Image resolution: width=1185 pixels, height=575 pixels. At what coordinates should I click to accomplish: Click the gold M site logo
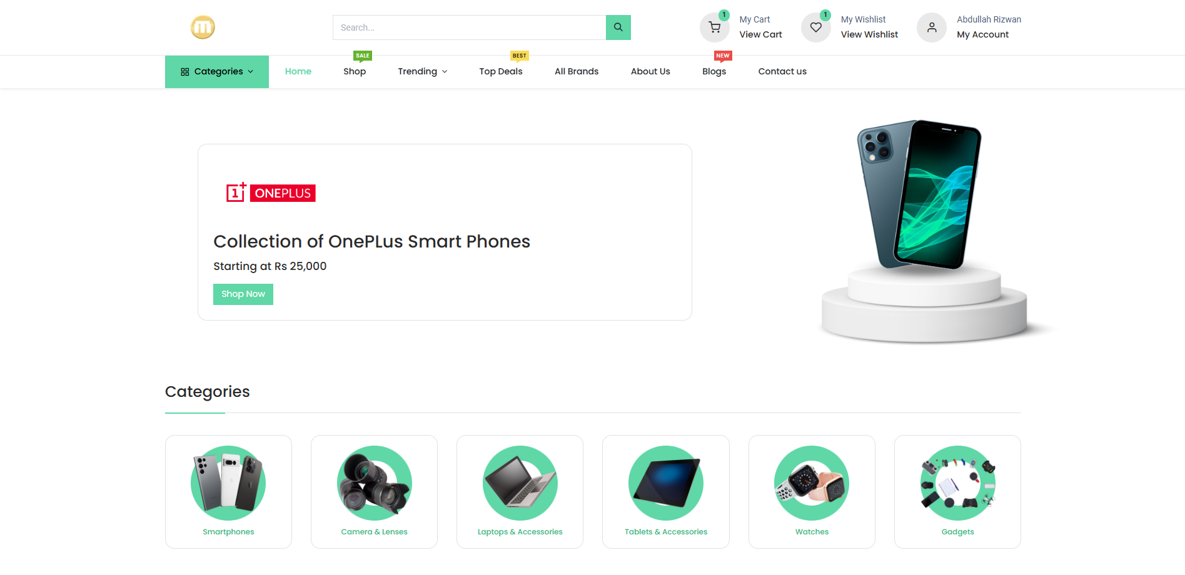click(x=203, y=27)
